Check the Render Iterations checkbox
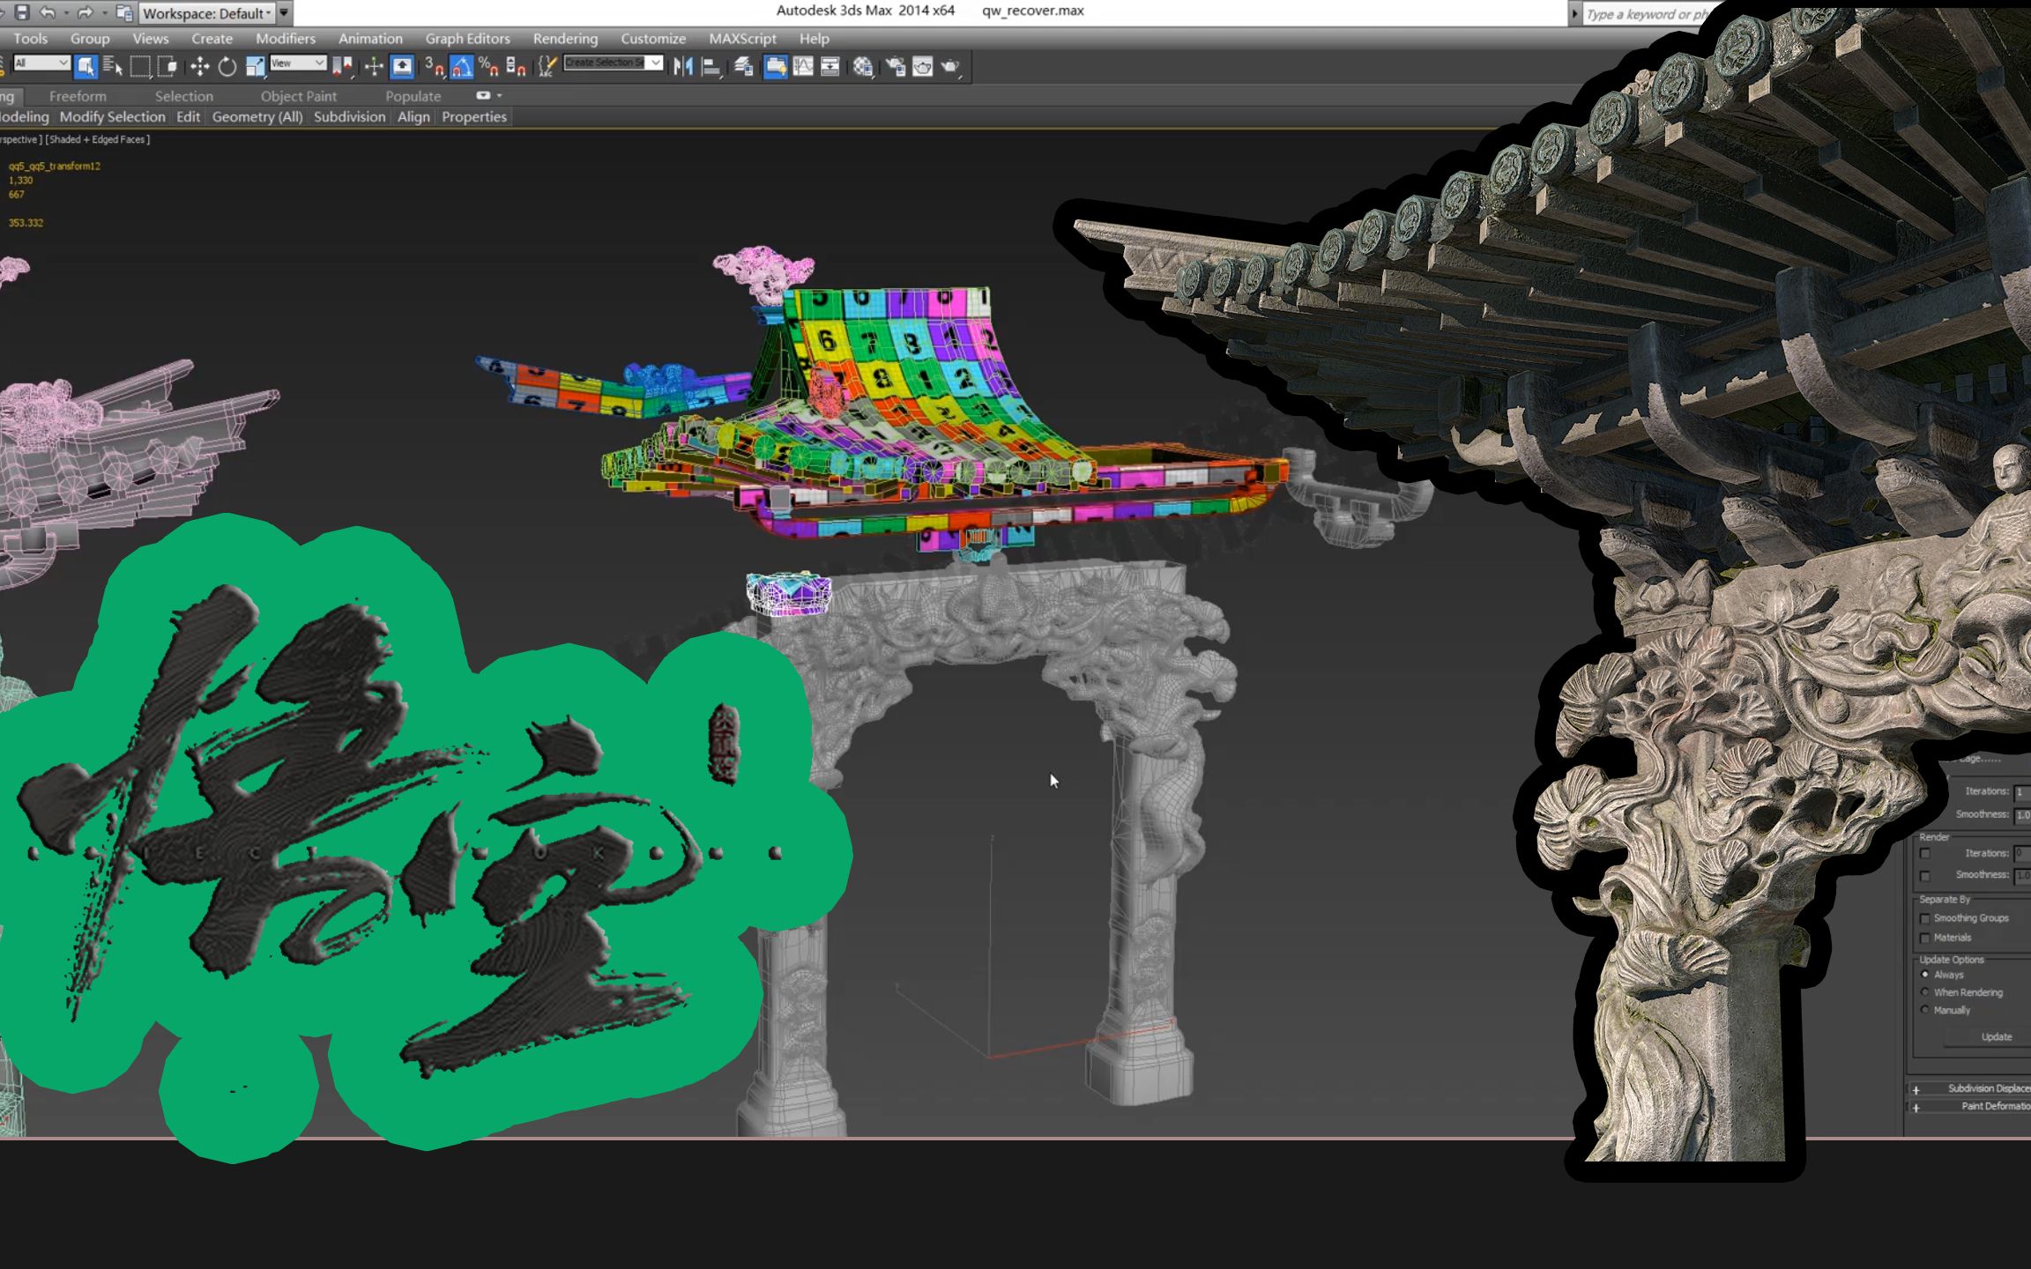Viewport: 2031px width, 1269px height. [1925, 853]
